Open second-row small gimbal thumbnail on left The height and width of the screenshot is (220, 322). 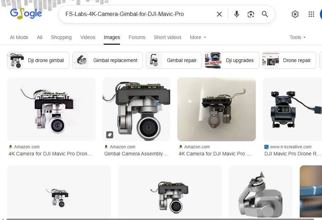59,192
